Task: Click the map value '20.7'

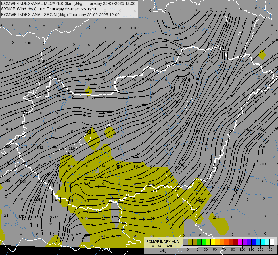Action: pos(103,236)
